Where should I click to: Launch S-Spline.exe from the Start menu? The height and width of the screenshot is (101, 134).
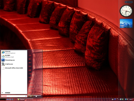pyautogui.click(x=7, y=64)
